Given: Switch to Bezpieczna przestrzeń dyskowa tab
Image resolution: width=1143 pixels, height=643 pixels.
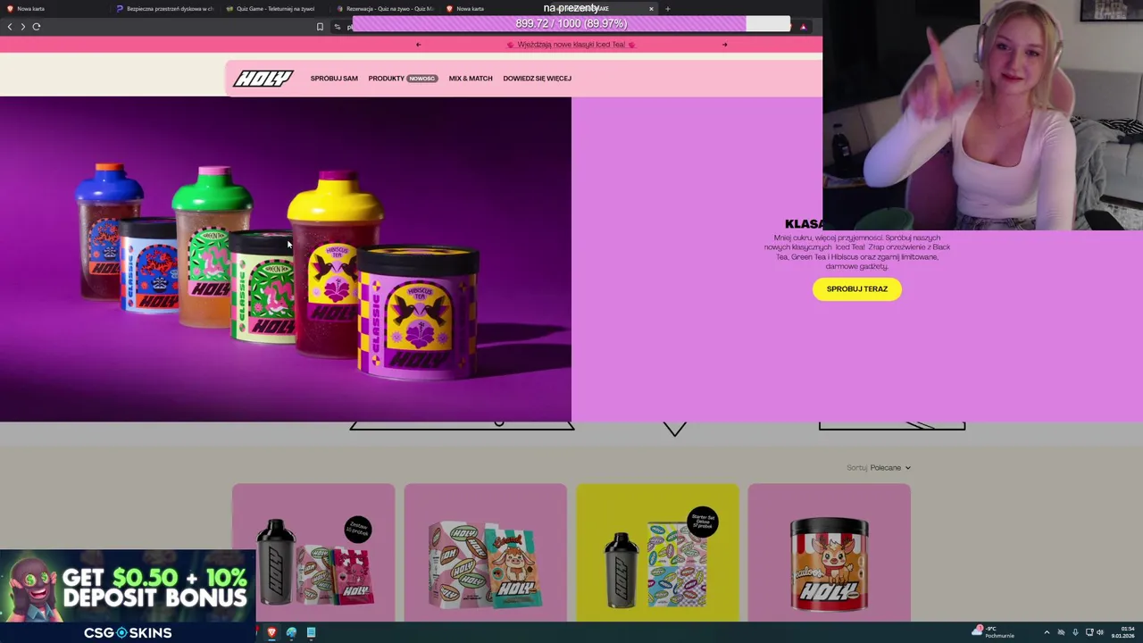Looking at the screenshot, I should (x=165, y=9).
